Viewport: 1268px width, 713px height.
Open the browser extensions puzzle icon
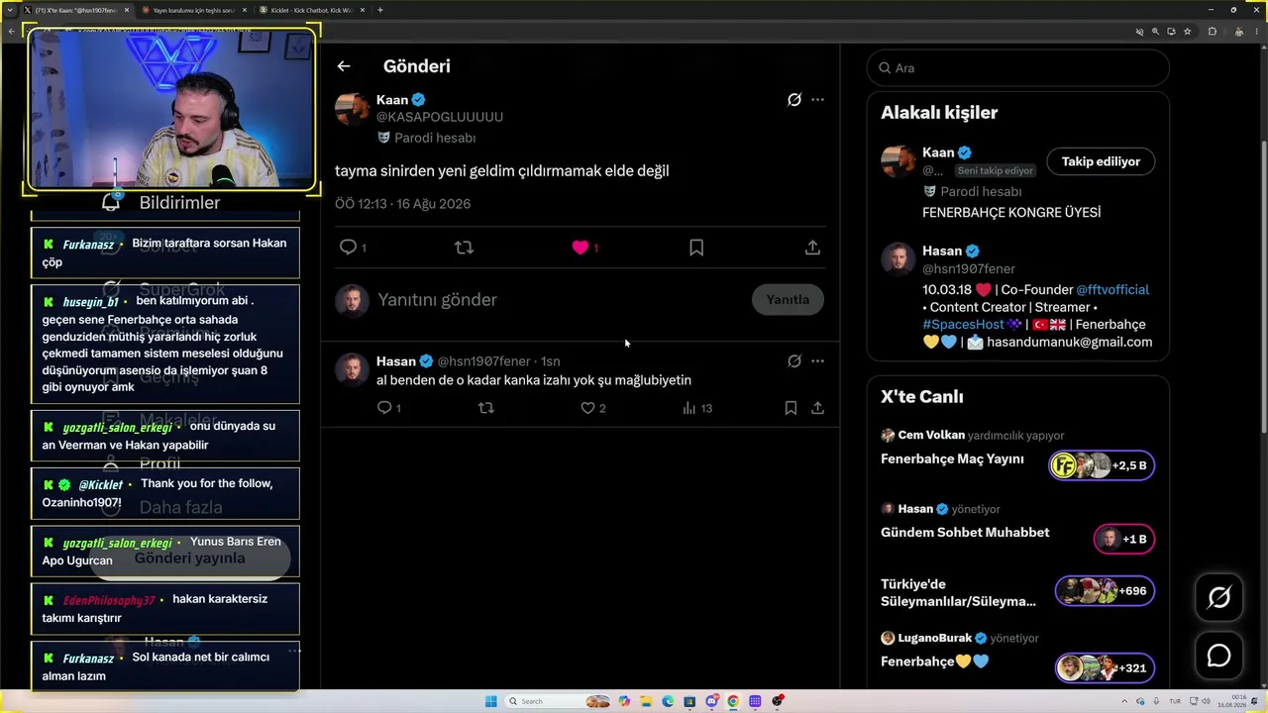point(1213,32)
